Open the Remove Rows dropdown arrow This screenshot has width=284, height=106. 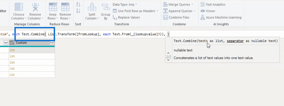coord(69,18)
